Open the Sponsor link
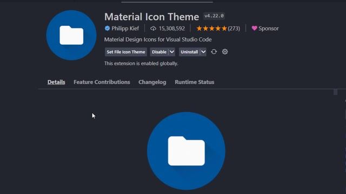Viewport: 346px width, 194px height. click(x=268, y=29)
